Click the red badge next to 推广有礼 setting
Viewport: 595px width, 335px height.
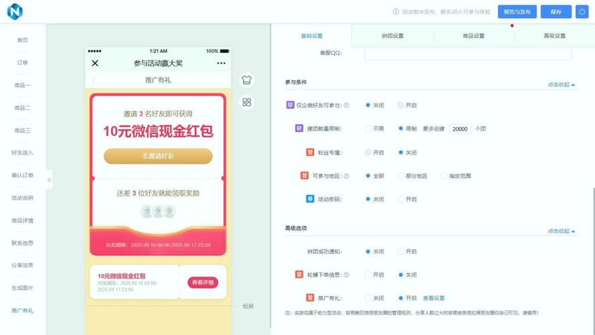(310, 297)
